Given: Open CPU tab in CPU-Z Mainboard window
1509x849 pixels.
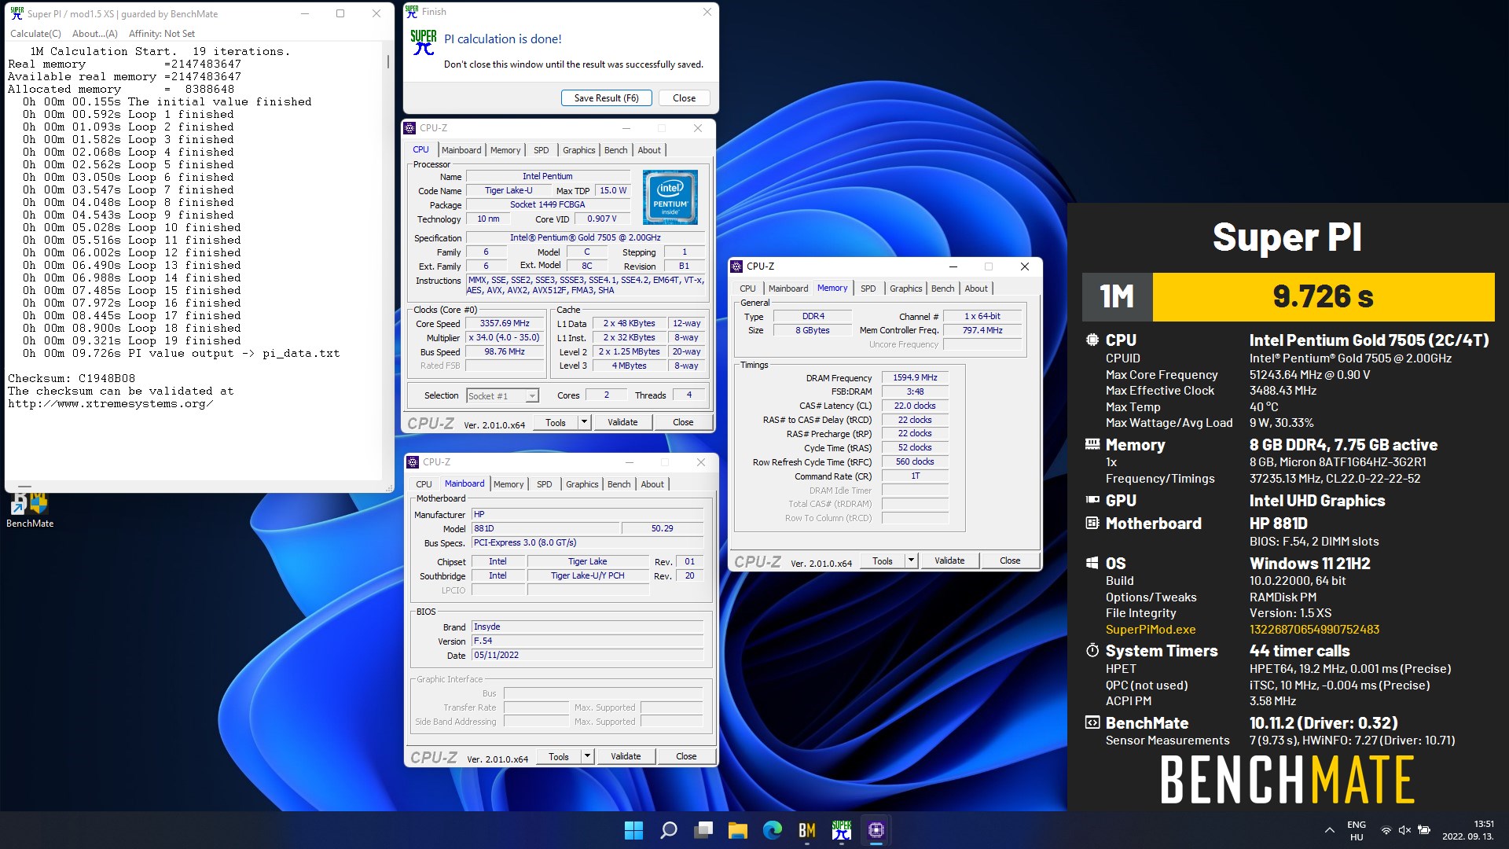Looking at the screenshot, I should [424, 484].
